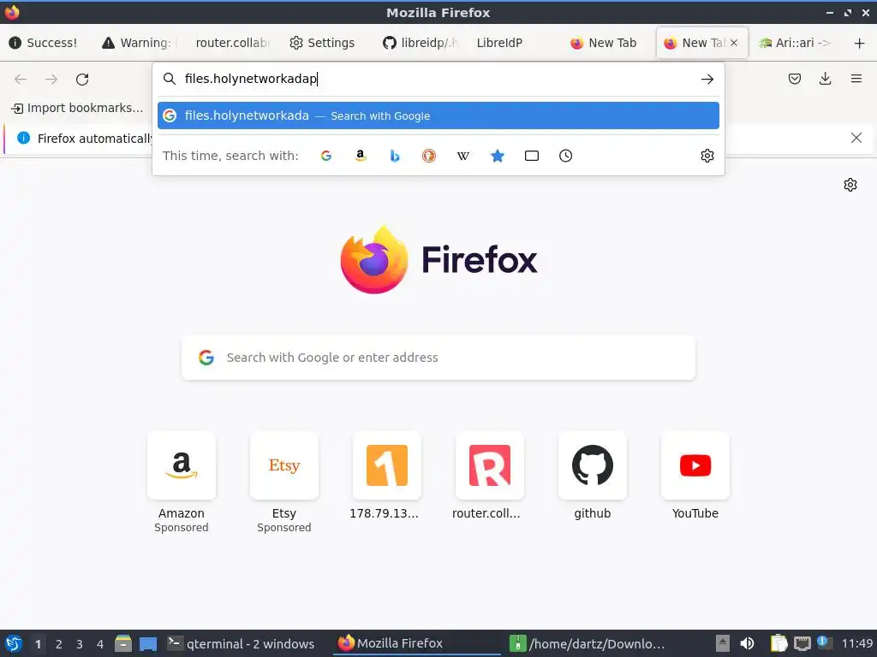The width and height of the screenshot is (877, 657).
Task: Open the system start menu icon
Action: point(14,643)
